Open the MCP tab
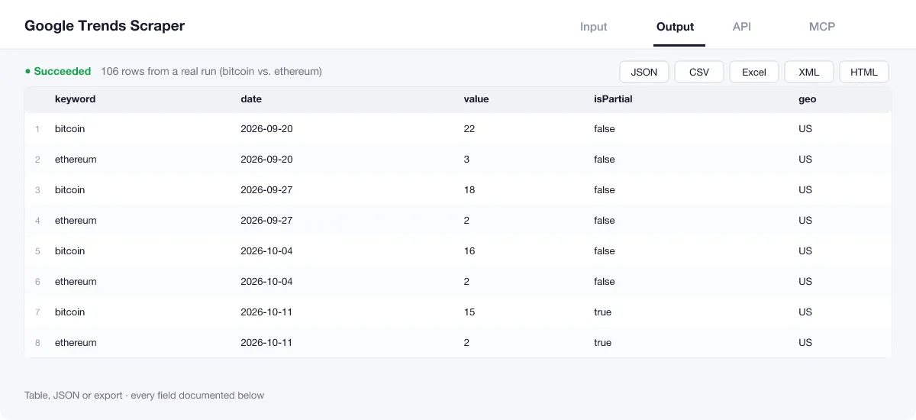 (822, 27)
